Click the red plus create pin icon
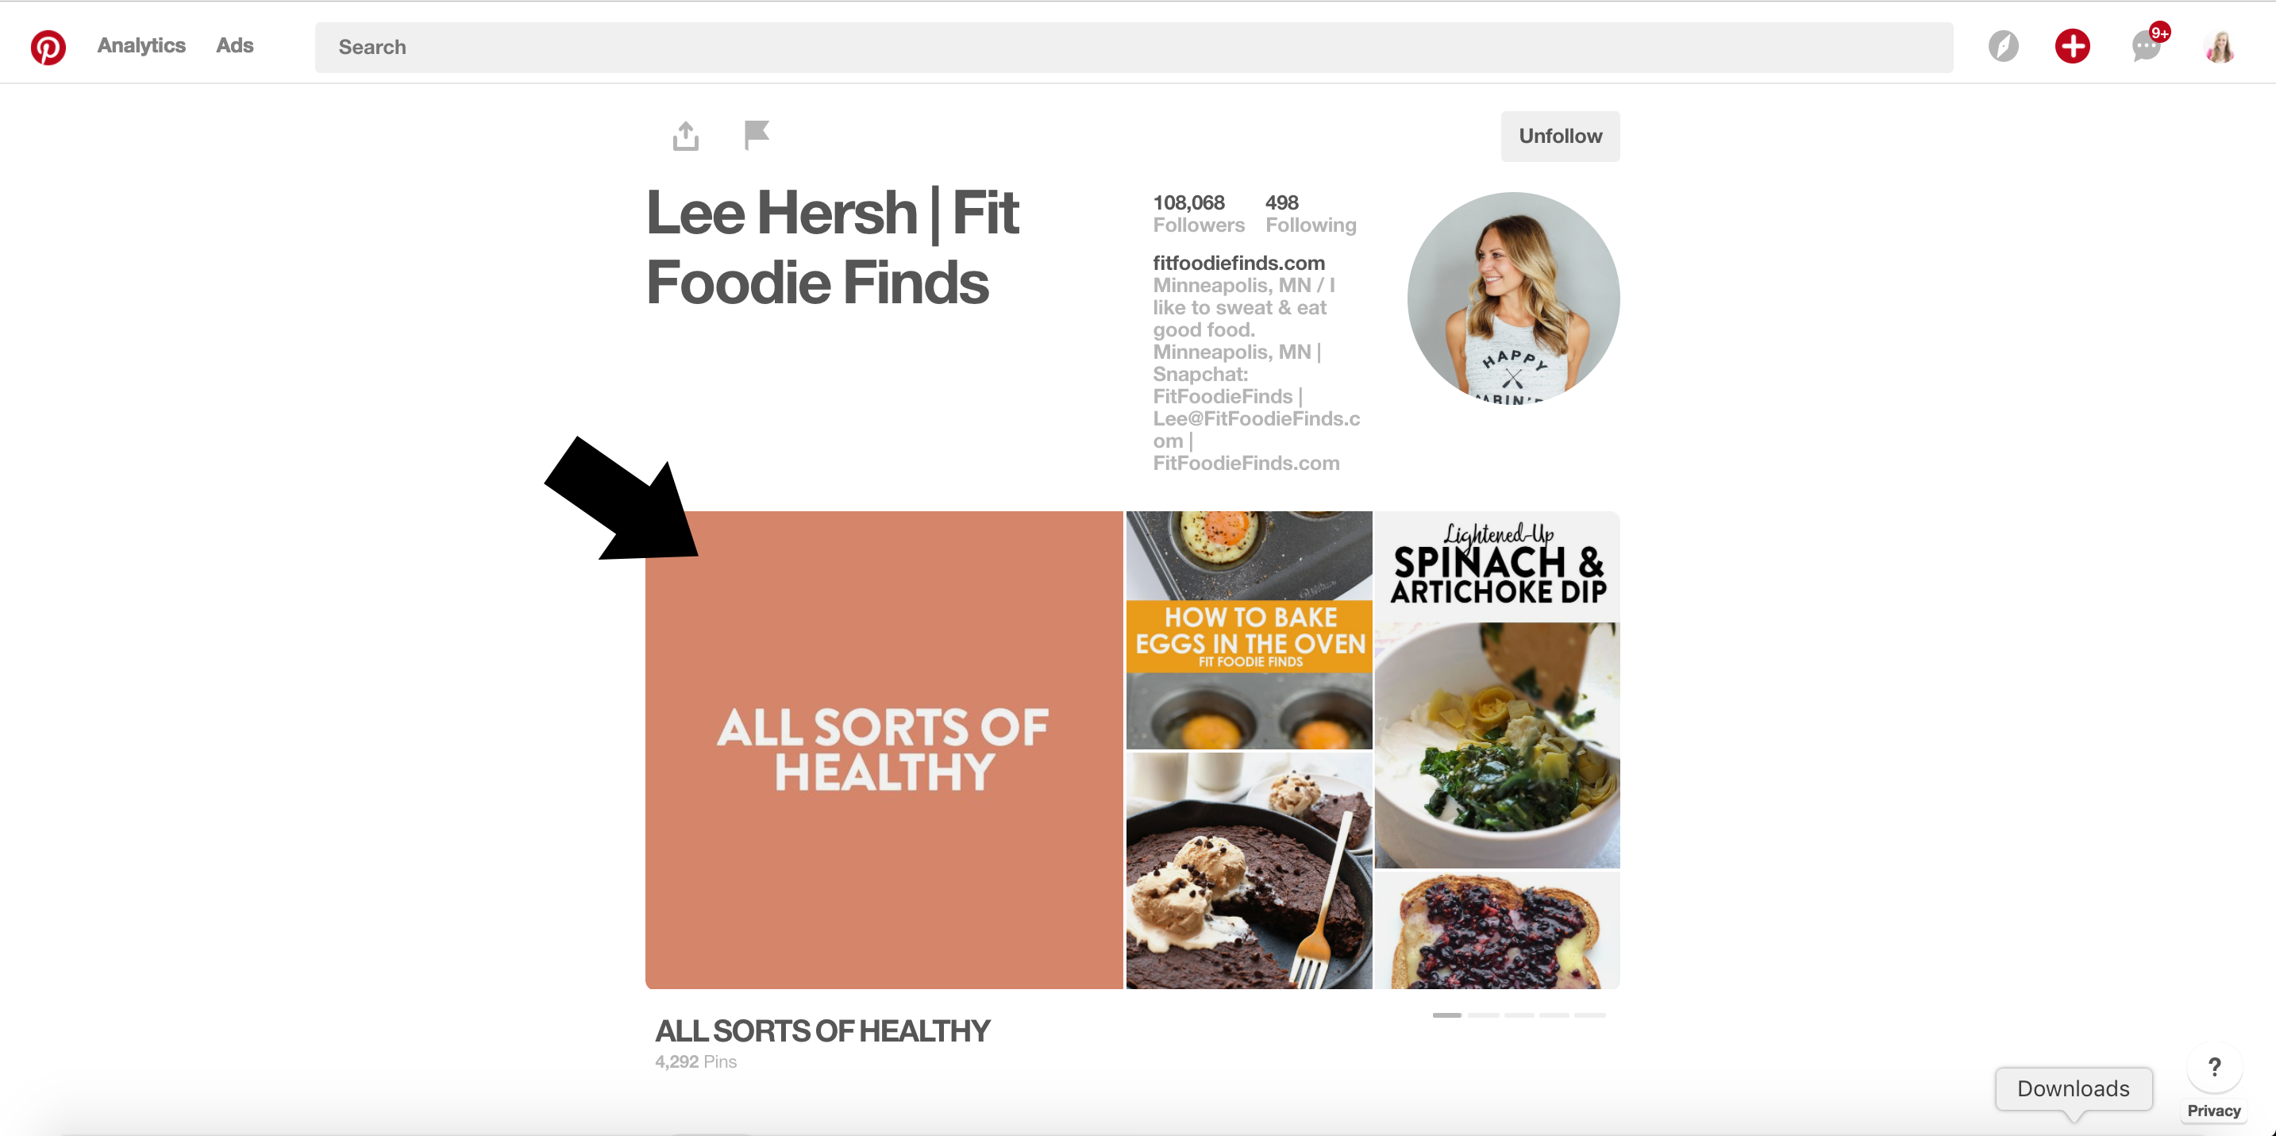Screen dimensions: 2276x1136 [x=2072, y=47]
